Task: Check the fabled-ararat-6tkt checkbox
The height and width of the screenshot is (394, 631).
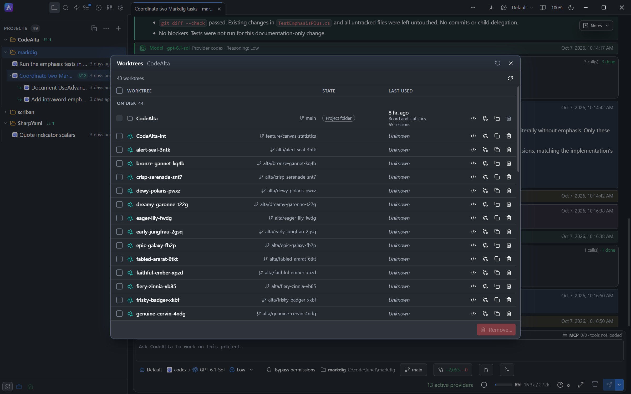Action: pos(119,259)
